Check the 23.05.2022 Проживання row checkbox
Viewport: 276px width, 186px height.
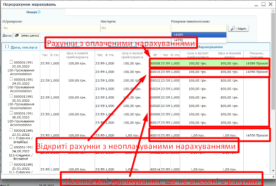tap(11, 62)
